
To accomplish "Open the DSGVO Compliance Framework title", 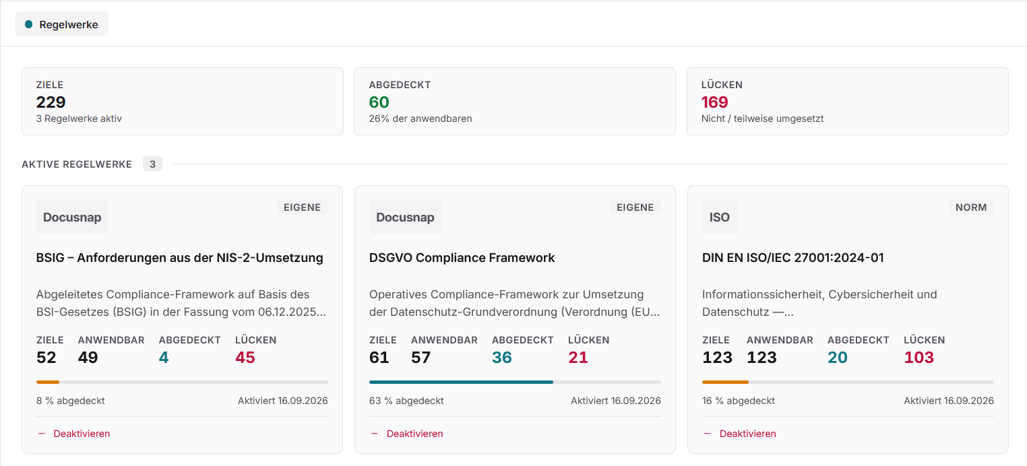I will click(462, 258).
